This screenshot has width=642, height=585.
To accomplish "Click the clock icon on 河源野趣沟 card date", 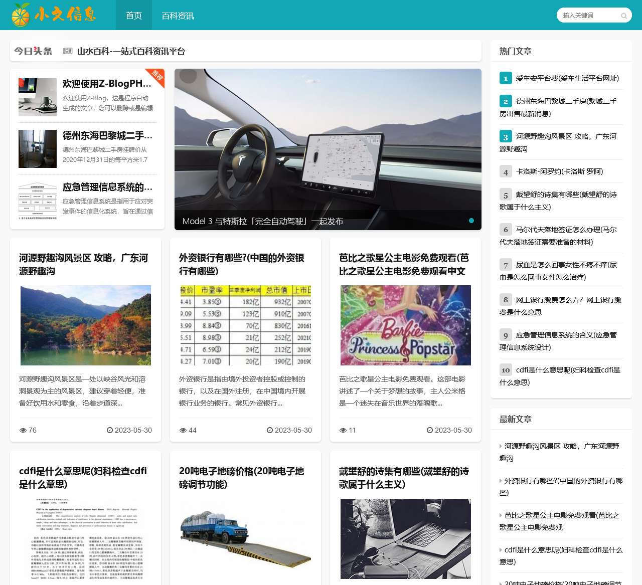I will tap(110, 430).
